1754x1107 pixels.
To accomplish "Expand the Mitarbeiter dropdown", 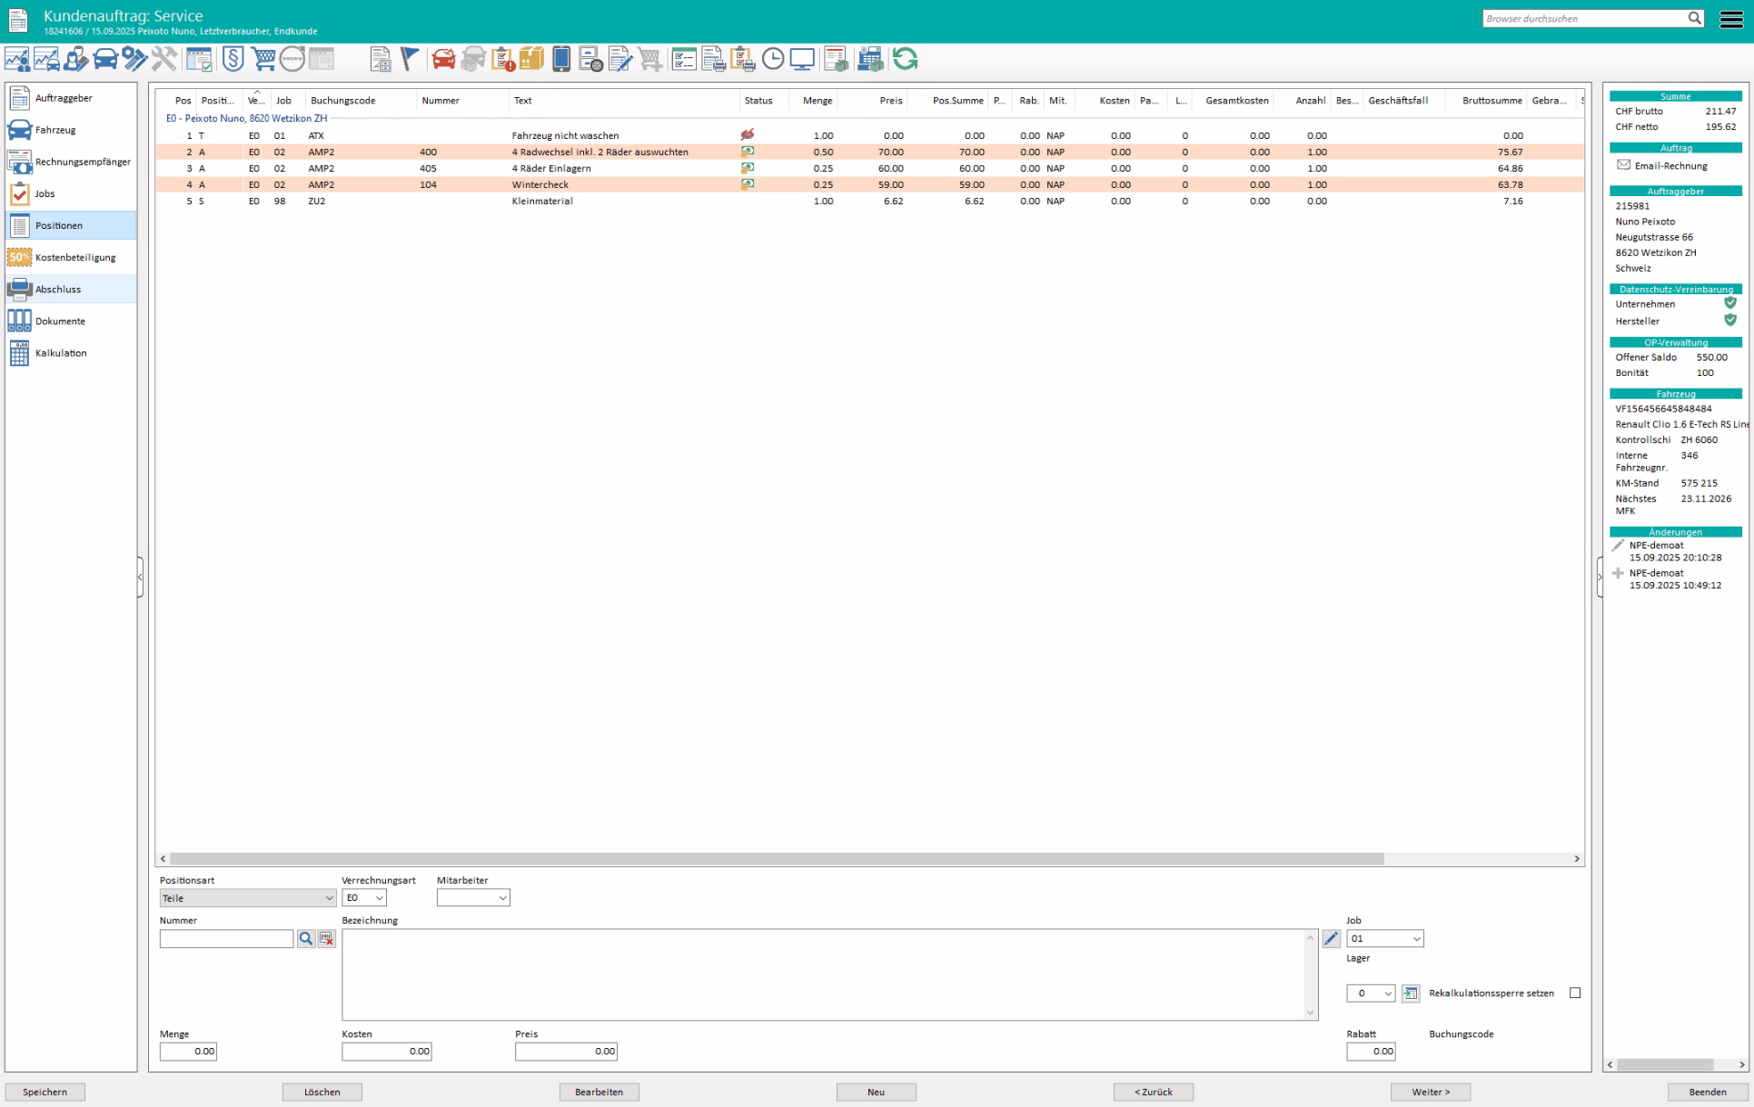I will (x=473, y=898).
